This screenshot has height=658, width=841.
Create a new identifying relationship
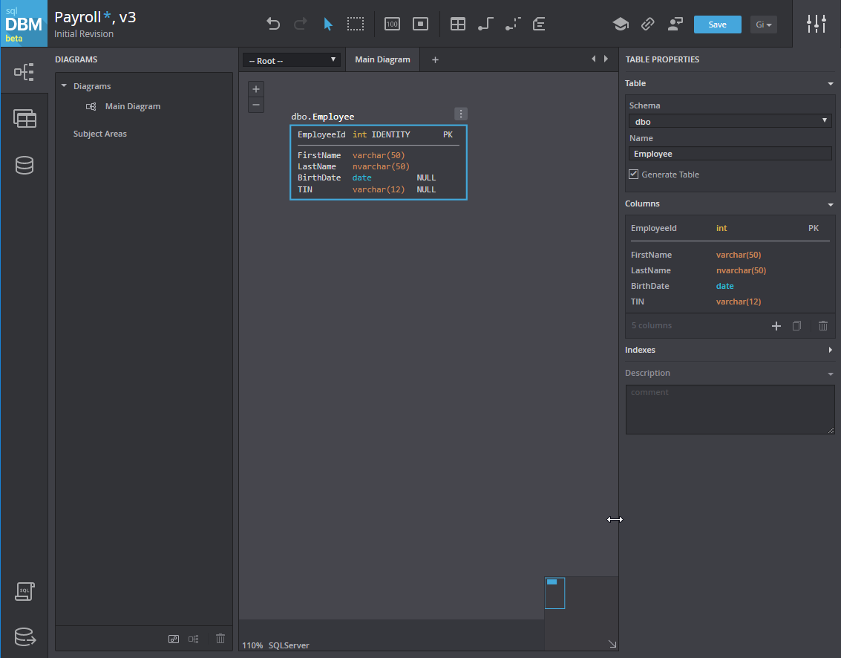485,24
